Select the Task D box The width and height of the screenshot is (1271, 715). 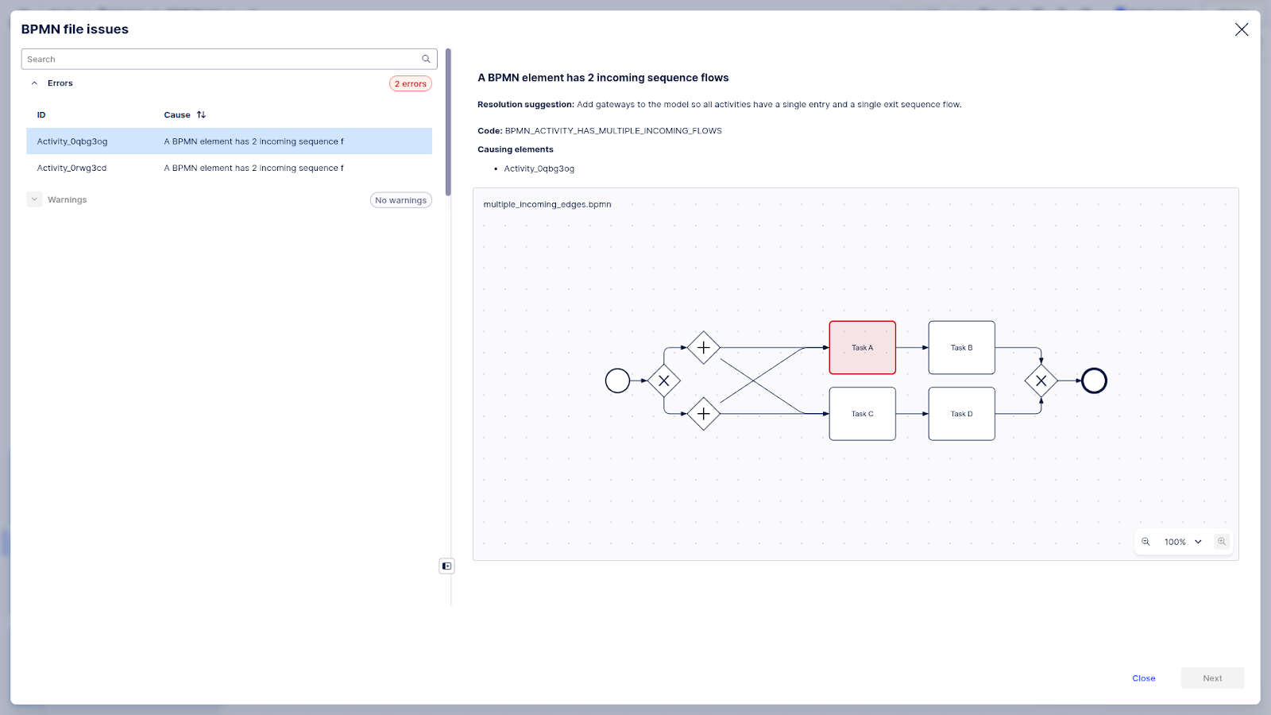[961, 414]
